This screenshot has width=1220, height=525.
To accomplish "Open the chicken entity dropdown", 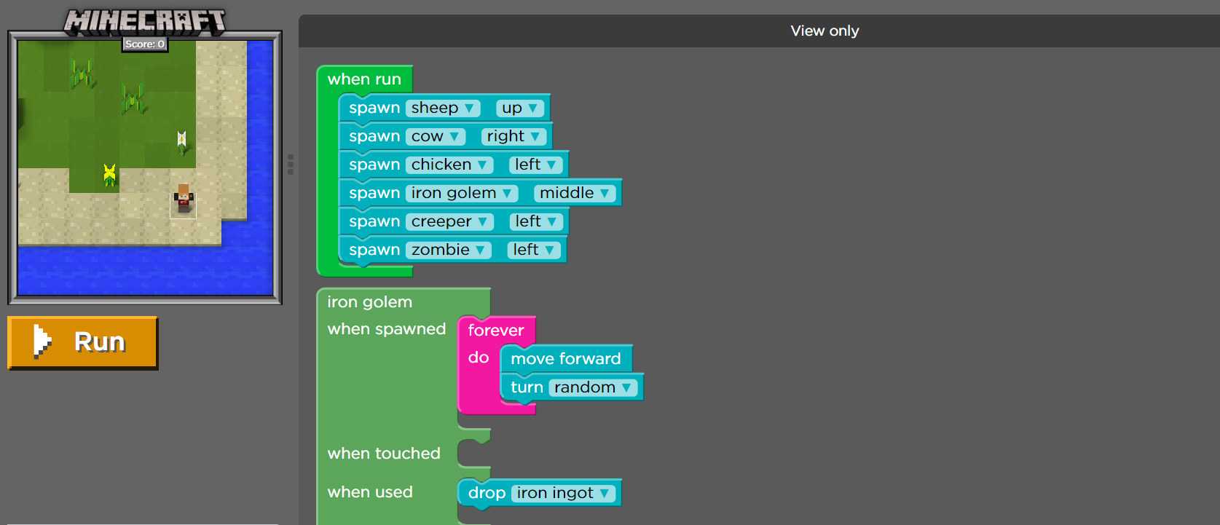I will [x=449, y=165].
